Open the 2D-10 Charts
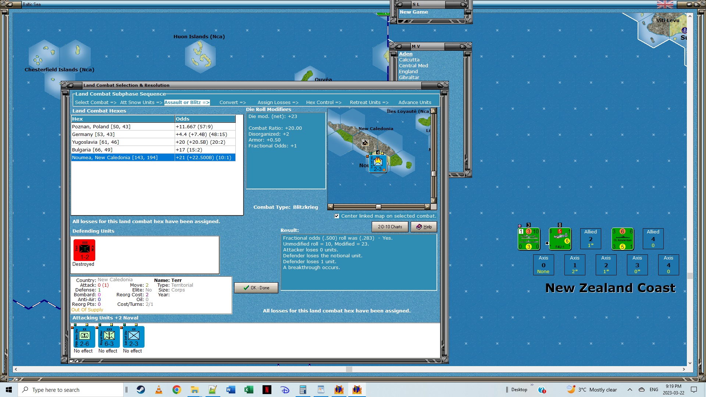The image size is (706, 397). point(390,227)
